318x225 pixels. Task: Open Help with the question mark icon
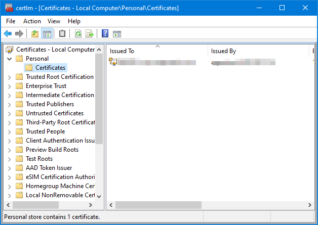105,33
